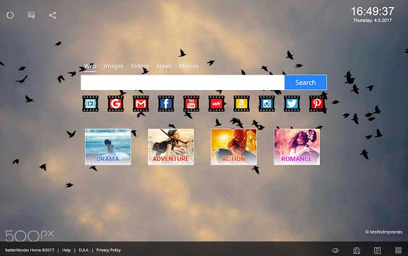This screenshot has width=408, height=256.
Task: Open the Adventure movie category thumbnail
Action: click(x=171, y=147)
